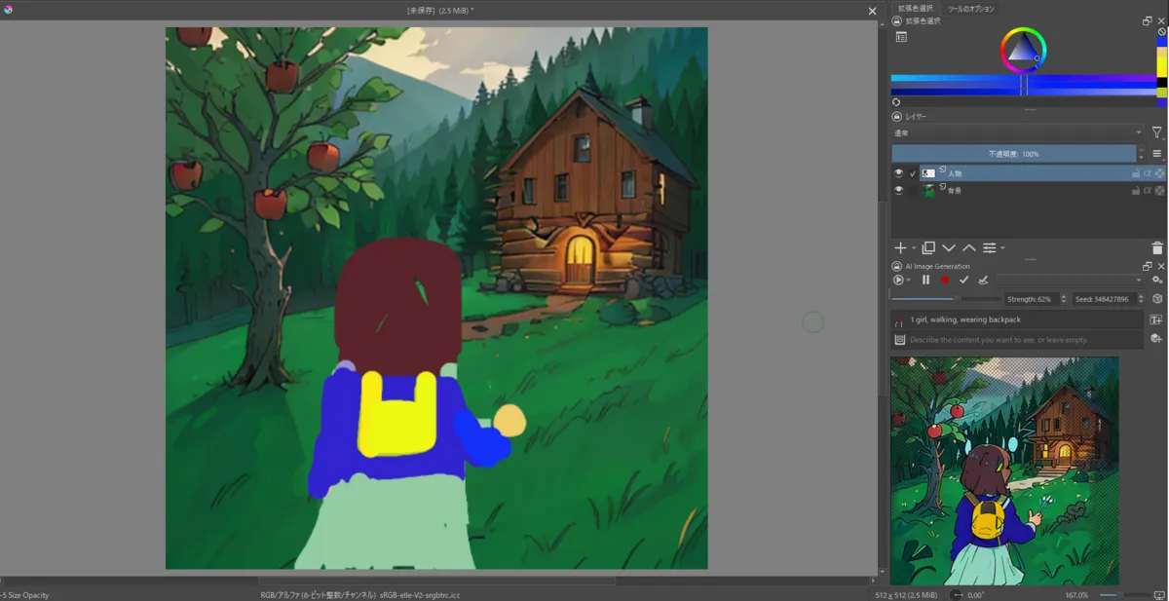Float the AI Image Generation docker
The image size is (1169, 601).
coord(1148,266)
